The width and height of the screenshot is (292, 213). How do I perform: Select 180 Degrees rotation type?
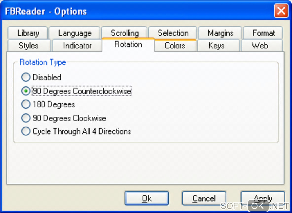pos(26,104)
